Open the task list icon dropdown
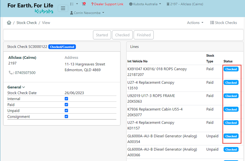245x161 pixels. click(74, 4)
